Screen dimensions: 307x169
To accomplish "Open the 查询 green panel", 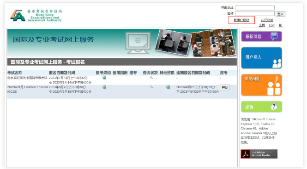I will [261, 107].
